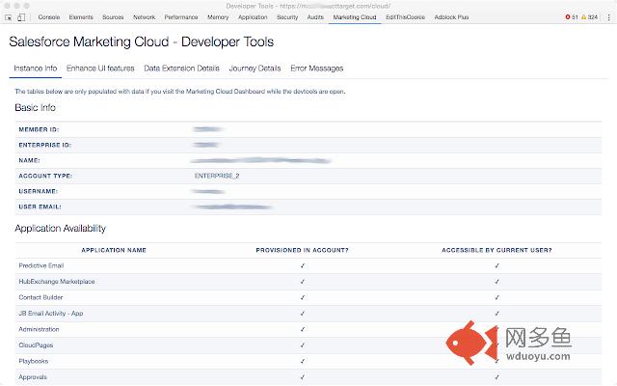Click Administration provisioned checkmark

302,329
